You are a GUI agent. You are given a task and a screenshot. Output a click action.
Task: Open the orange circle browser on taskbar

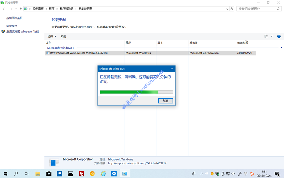92,174
